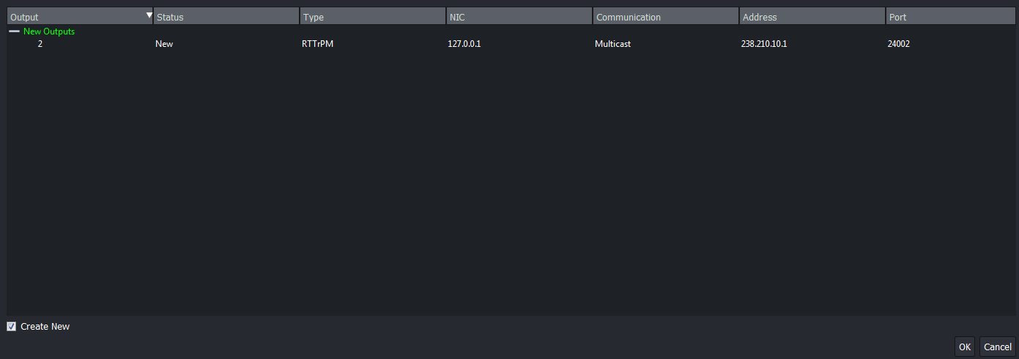Edit the 24002 port cell

pyautogui.click(x=898, y=44)
